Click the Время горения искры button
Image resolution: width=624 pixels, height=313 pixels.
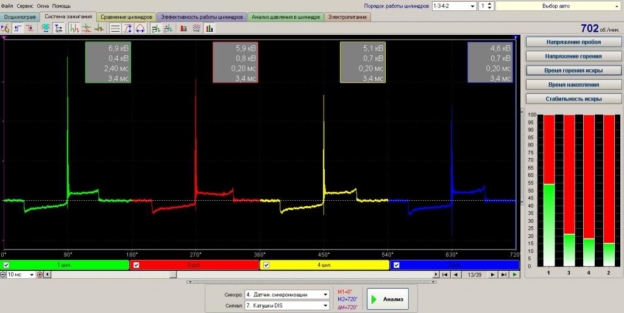tap(573, 71)
